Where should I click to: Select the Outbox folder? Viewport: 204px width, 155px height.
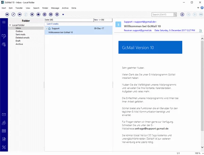point(19,31)
